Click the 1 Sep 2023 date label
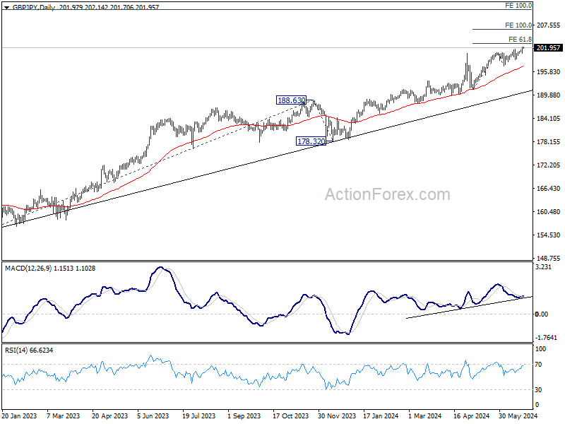The width and height of the screenshot is (565, 424). tap(244, 416)
